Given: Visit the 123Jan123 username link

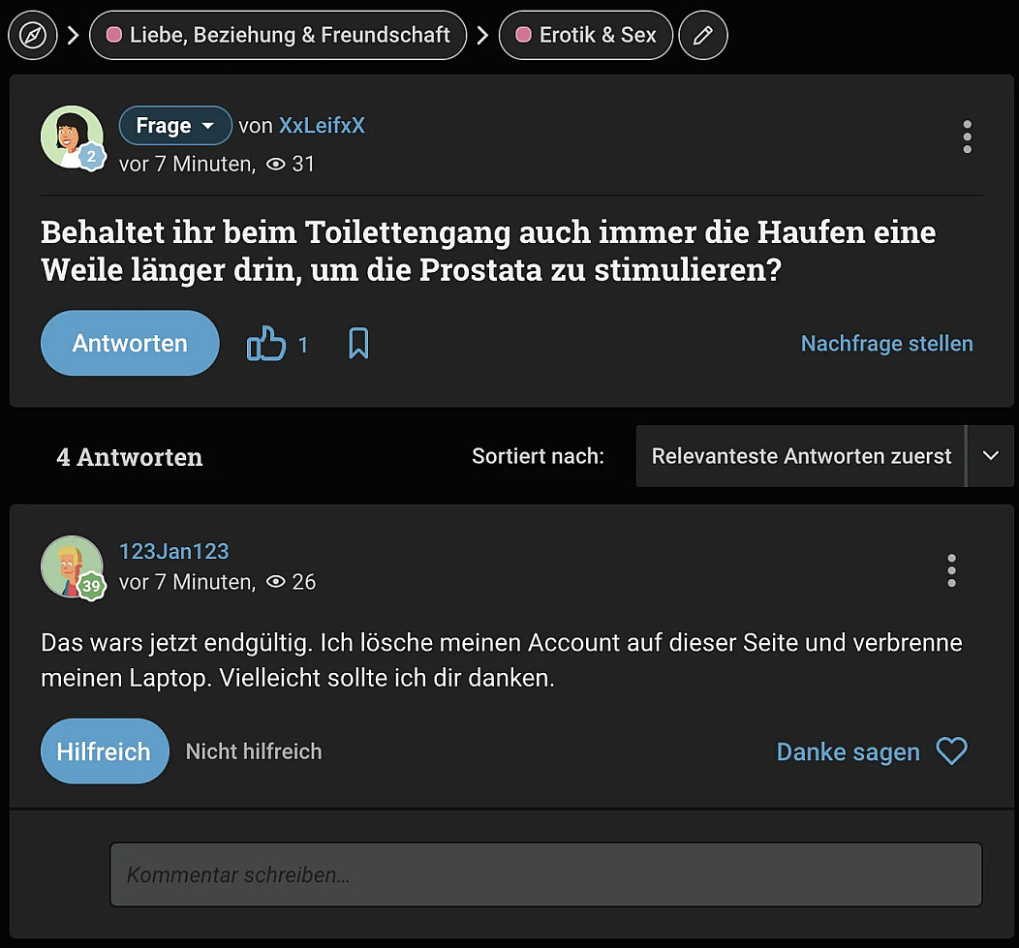Looking at the screenshot, I should click(174, 551).
